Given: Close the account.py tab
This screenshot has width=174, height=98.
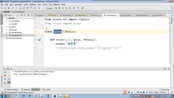Looking at the screenshot, I should pyautogui.click(x=73, y=15).
